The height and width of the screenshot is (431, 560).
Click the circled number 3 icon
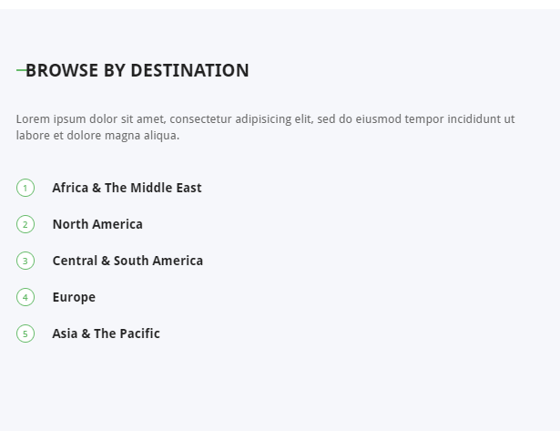25,261
